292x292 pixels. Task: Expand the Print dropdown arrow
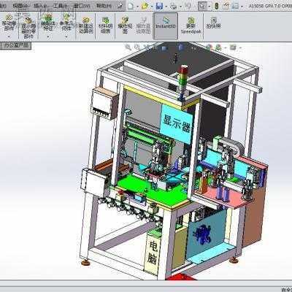click(180, 6)
